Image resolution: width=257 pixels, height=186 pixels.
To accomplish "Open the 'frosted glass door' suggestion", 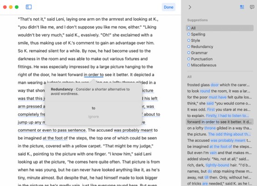I will (220, 85).
